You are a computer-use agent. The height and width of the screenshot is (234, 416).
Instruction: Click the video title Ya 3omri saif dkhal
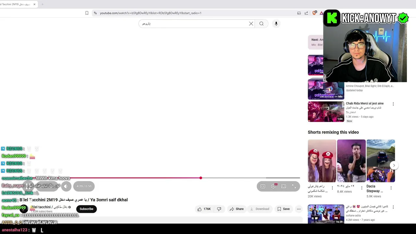point(73,200)
